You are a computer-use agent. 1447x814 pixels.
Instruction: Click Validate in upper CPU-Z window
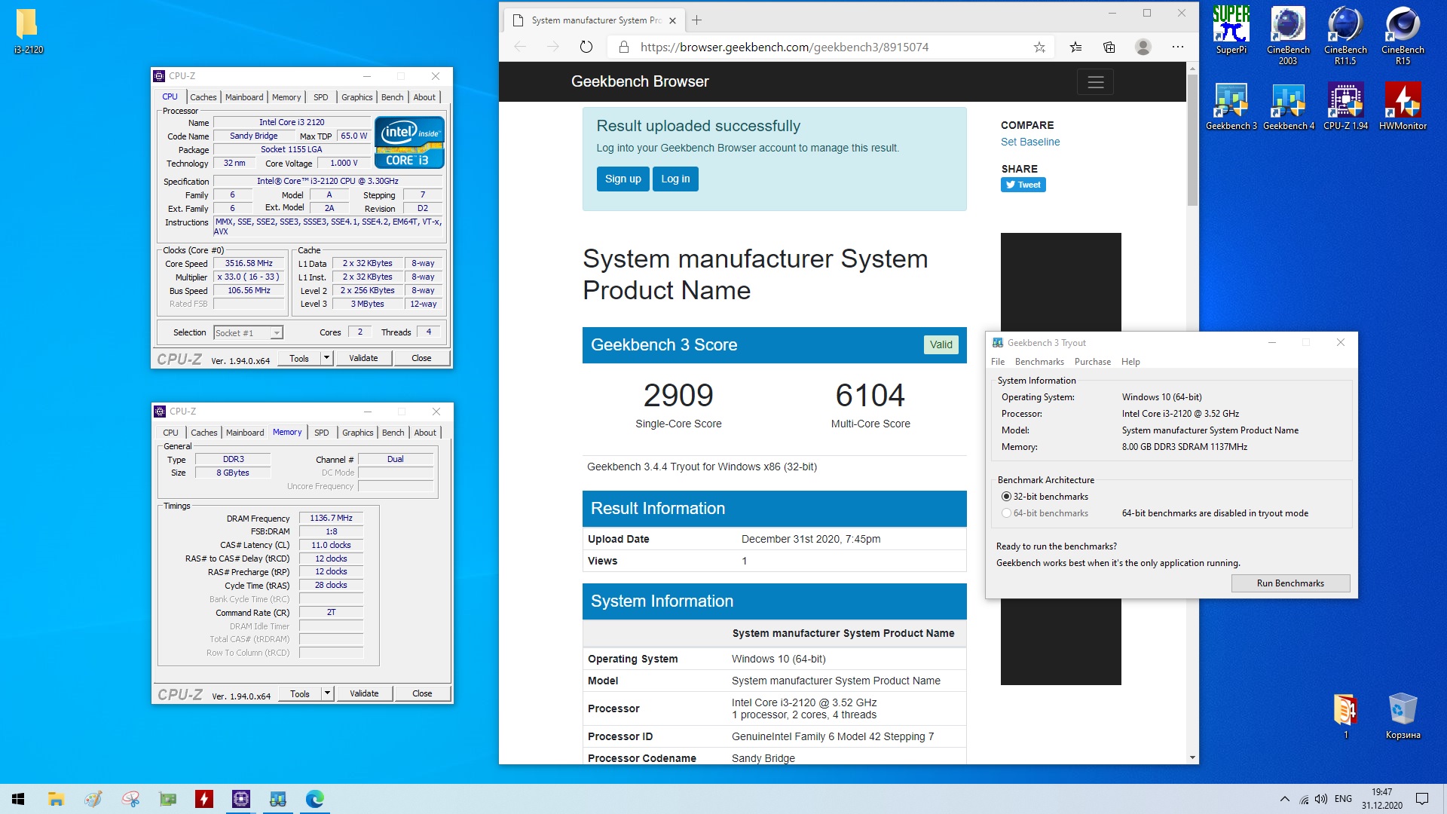point(363,358)
